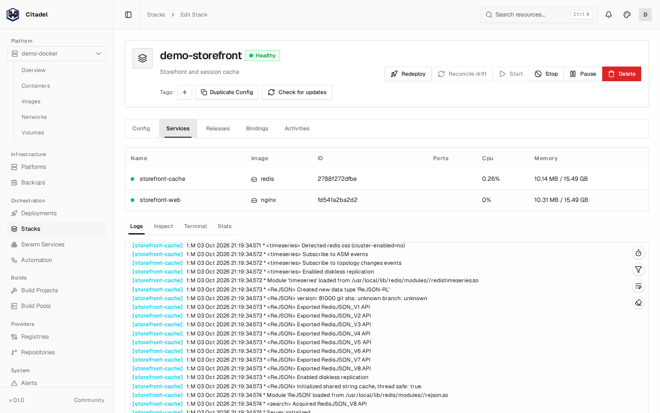Image resolution: width=660 pixels, height=413 pixels.
Task: Open the Bindings tab
Action: point(257,128)
